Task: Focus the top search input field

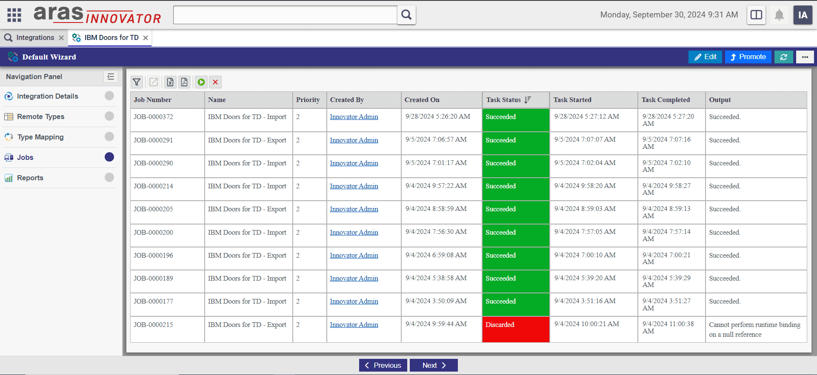Action: 285,15
